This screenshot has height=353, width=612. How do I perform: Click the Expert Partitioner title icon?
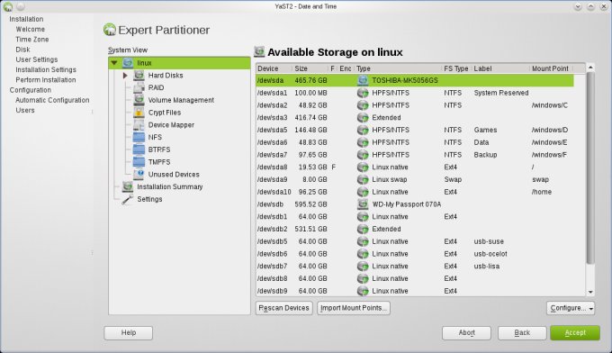point(110,30)
